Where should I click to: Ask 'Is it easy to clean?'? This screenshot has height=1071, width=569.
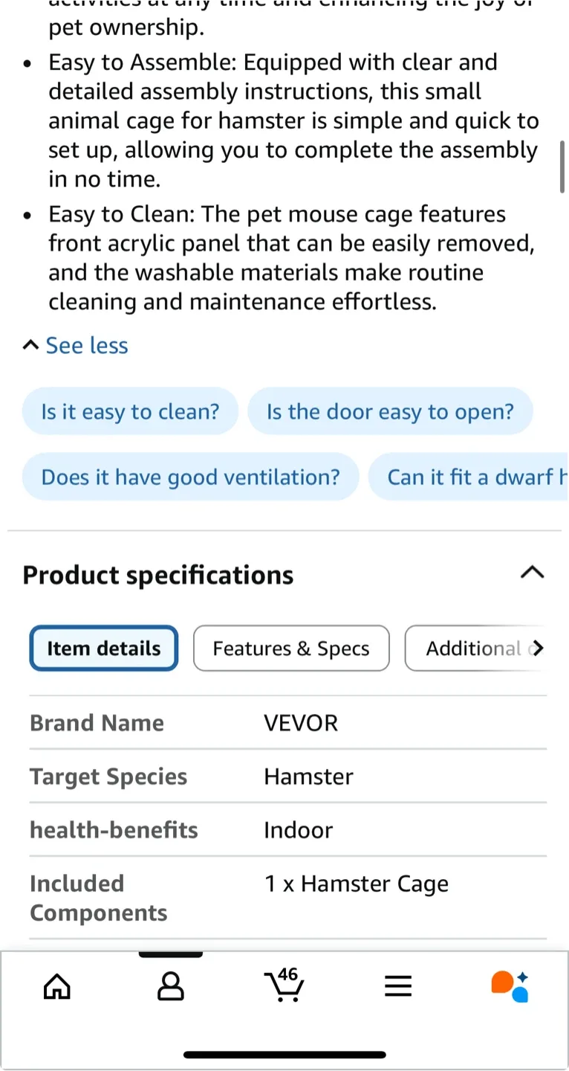coord(130,411)
